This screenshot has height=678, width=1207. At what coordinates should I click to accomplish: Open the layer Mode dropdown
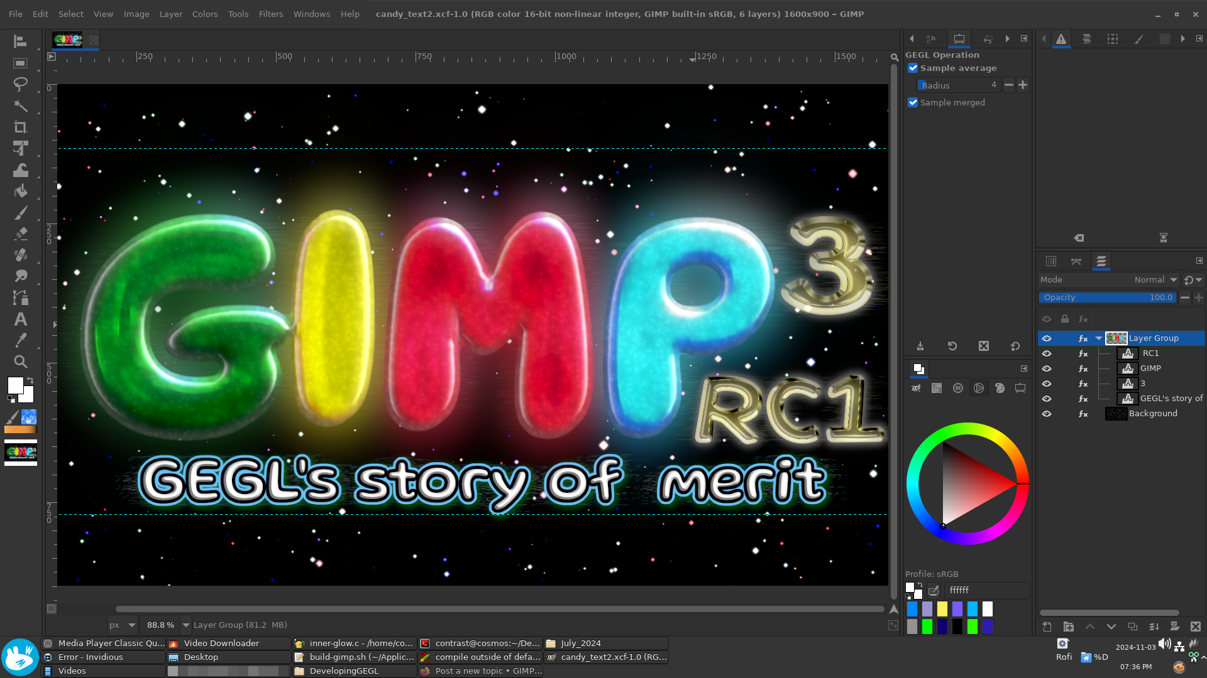tap(1109, 280)
